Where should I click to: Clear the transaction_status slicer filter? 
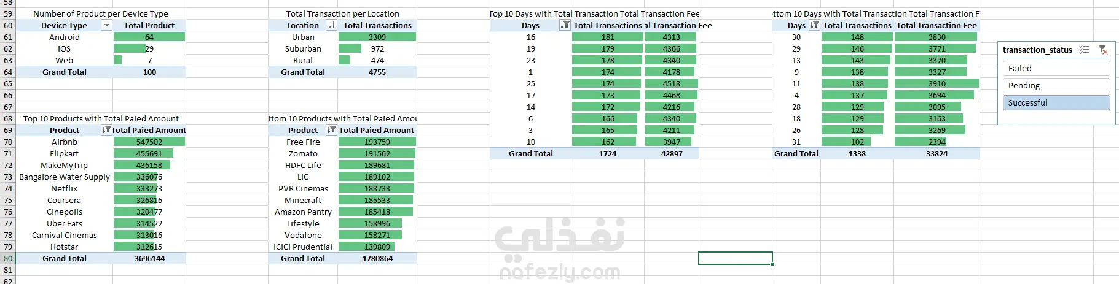(x=1103, y=50)
